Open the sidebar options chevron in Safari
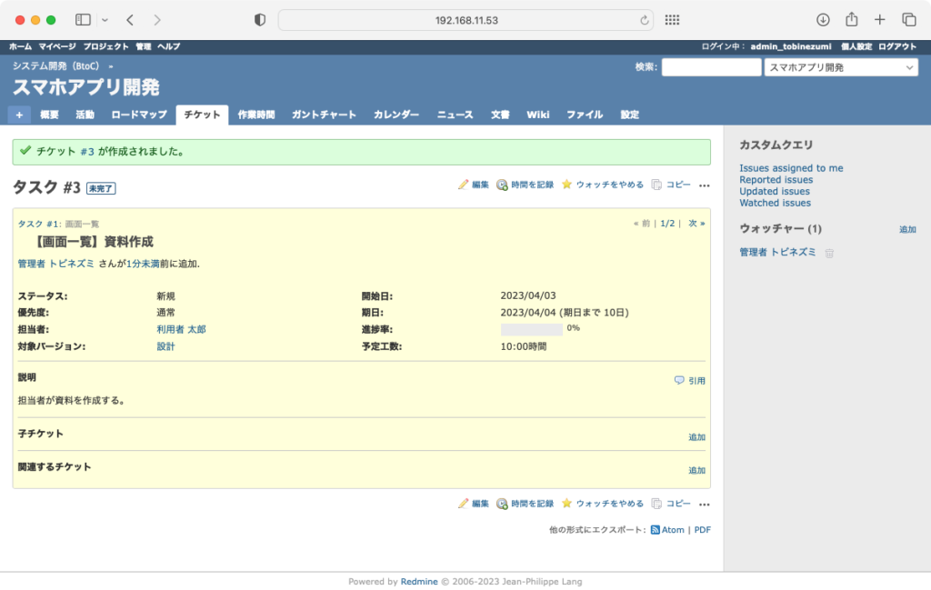Screen dimensions: 931x590 tap(105, 20)
